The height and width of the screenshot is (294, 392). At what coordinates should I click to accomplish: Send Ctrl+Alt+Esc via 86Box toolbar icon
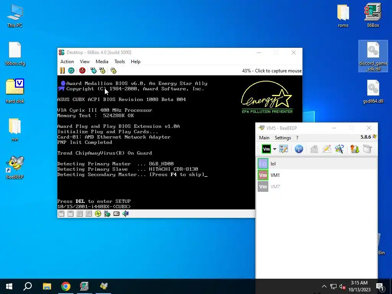click(x=102, y=71)
